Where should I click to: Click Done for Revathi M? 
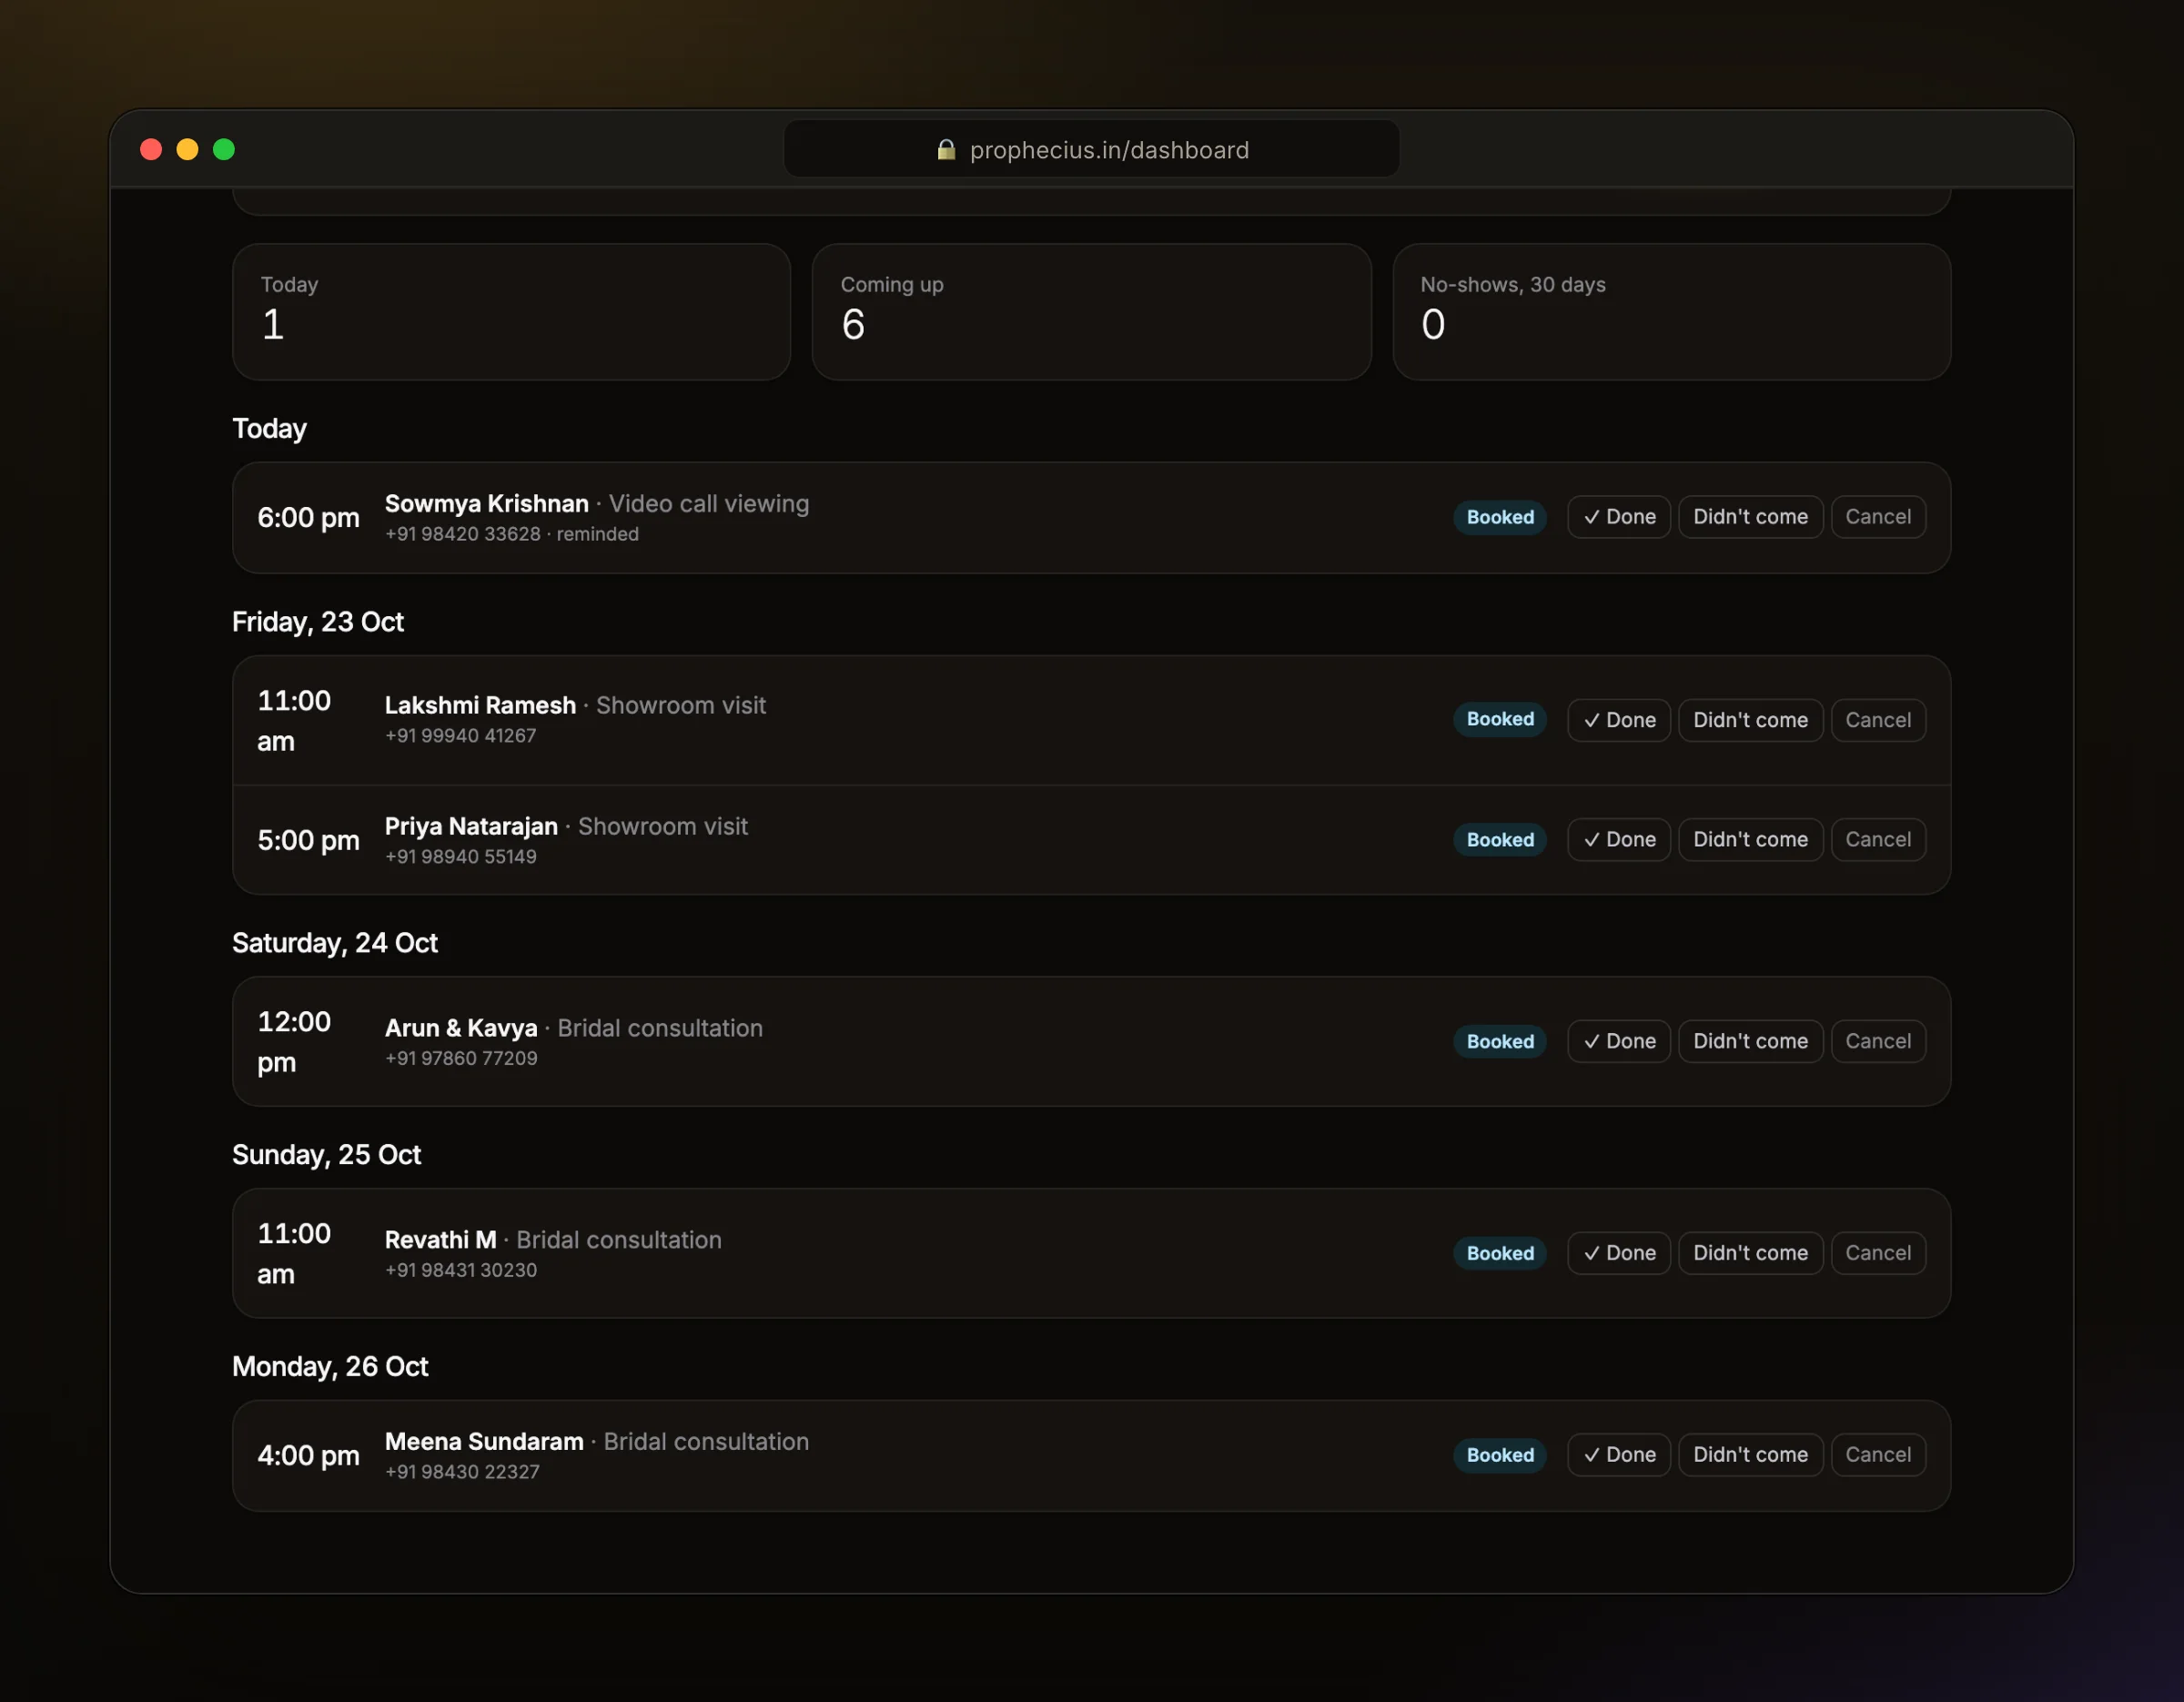click(x=1618, y=1253)
